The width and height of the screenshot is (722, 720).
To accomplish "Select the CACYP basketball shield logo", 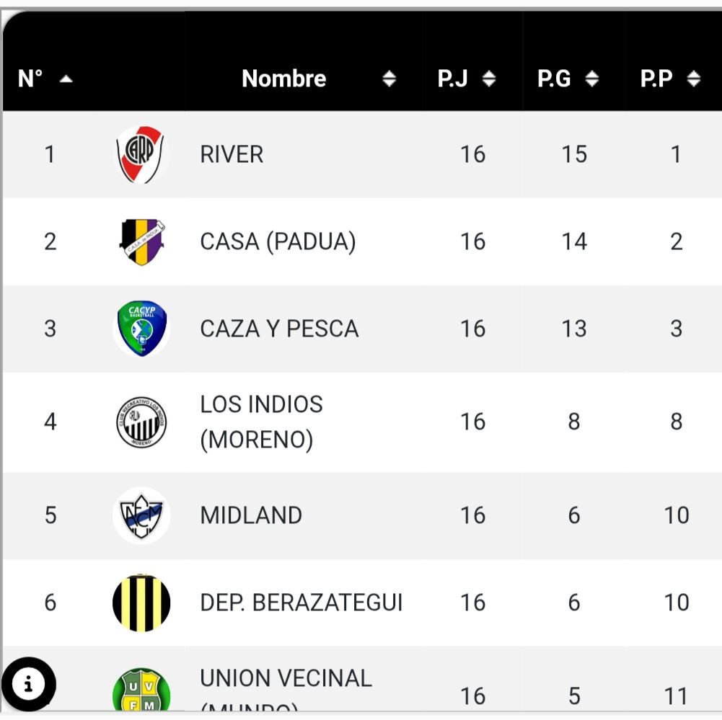I will 141,329.
